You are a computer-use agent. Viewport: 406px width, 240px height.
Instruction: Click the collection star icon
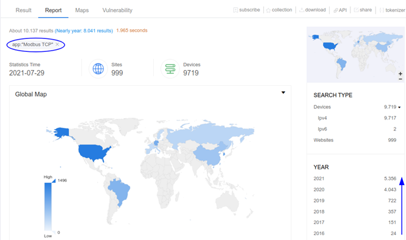click(268, 10)
